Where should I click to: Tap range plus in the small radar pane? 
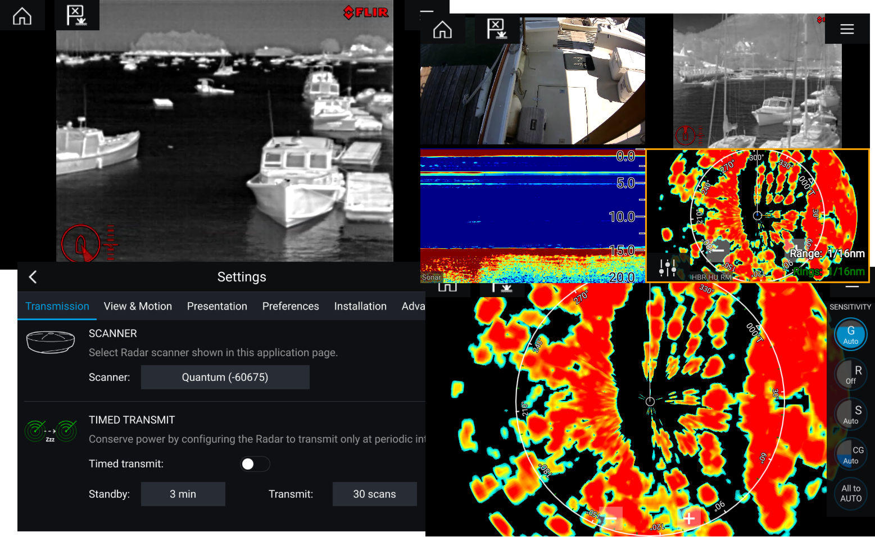[x=796, y=249]
